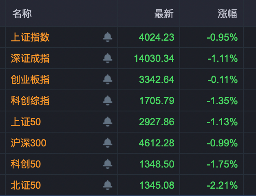Click 科创50 change value -1.75%
The height and width of the screenshot is (196, 256).
tap(222, 164)
